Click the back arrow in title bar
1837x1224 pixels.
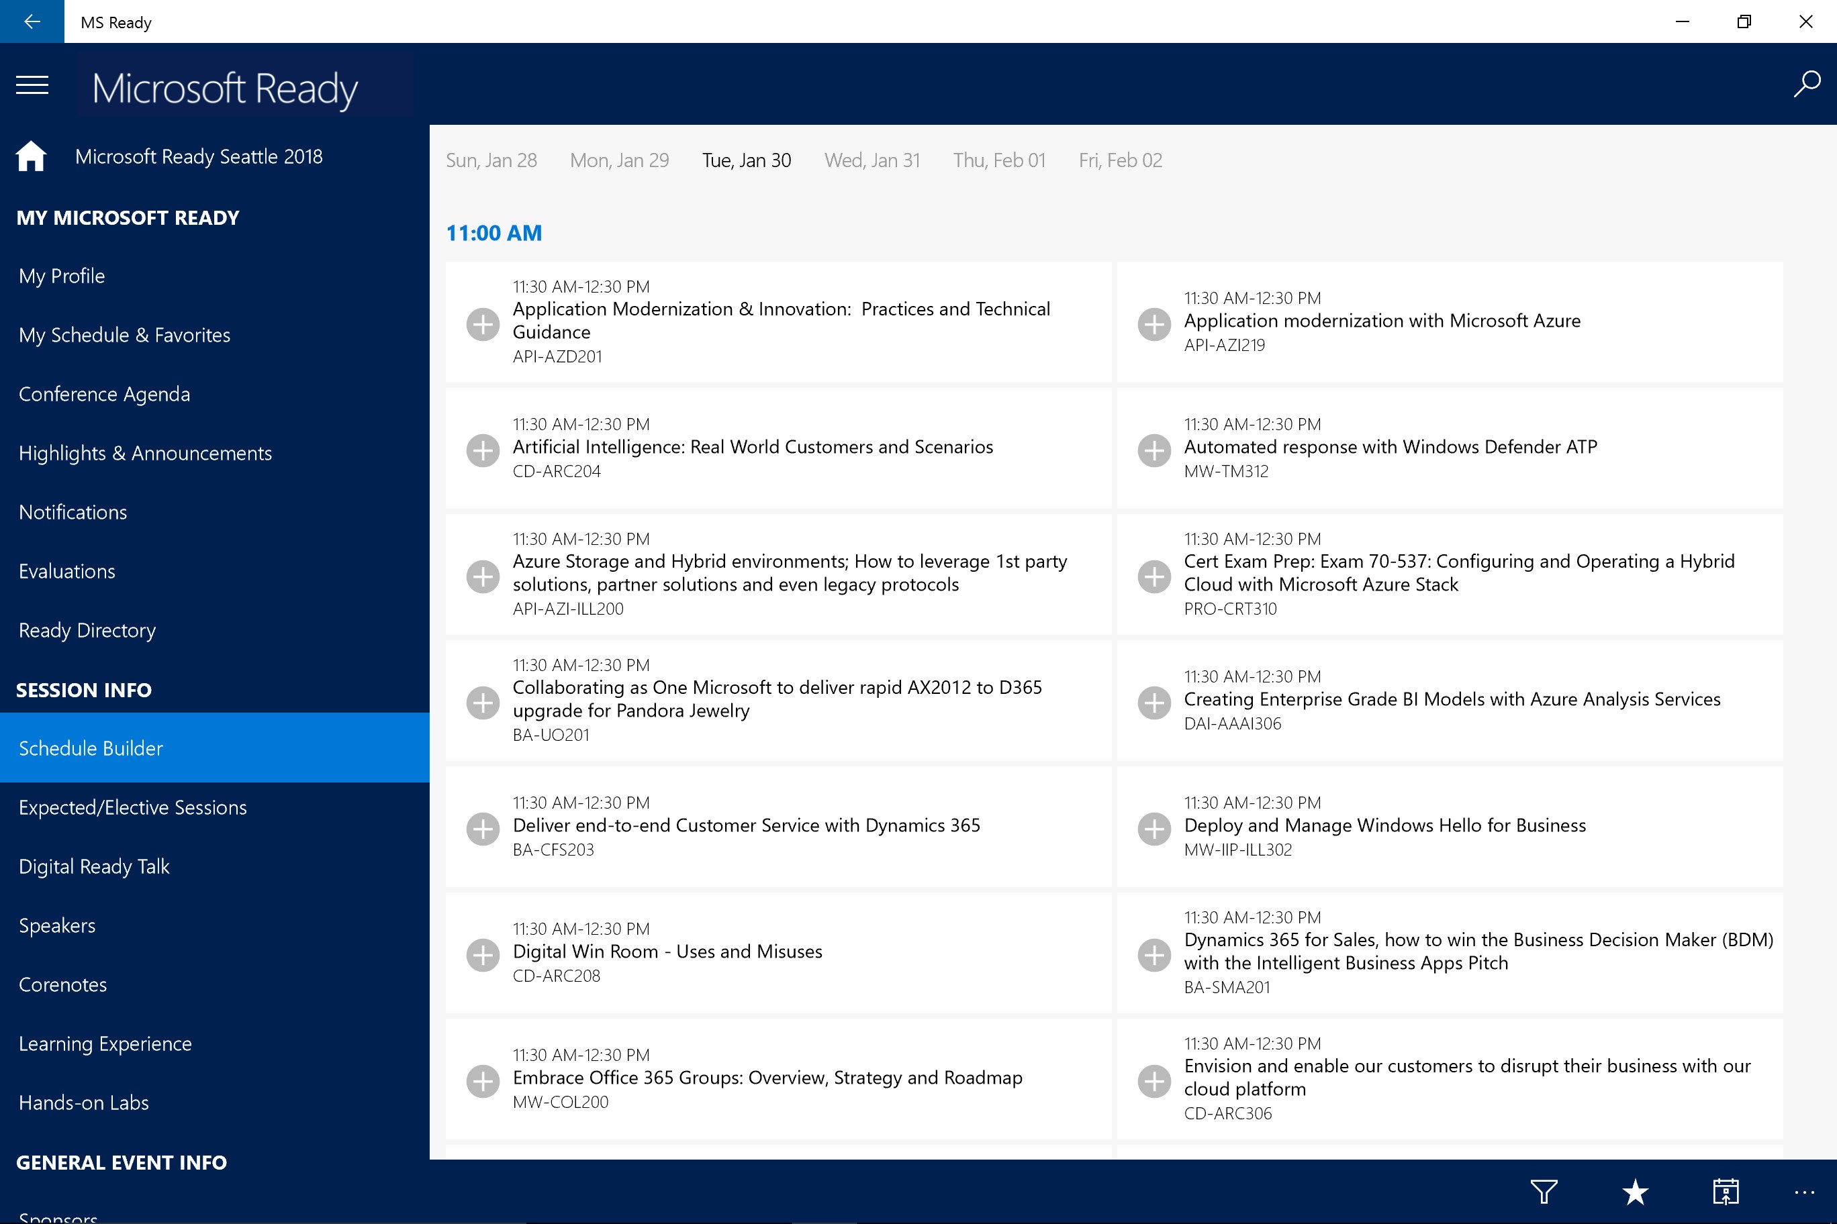point(32,21)
